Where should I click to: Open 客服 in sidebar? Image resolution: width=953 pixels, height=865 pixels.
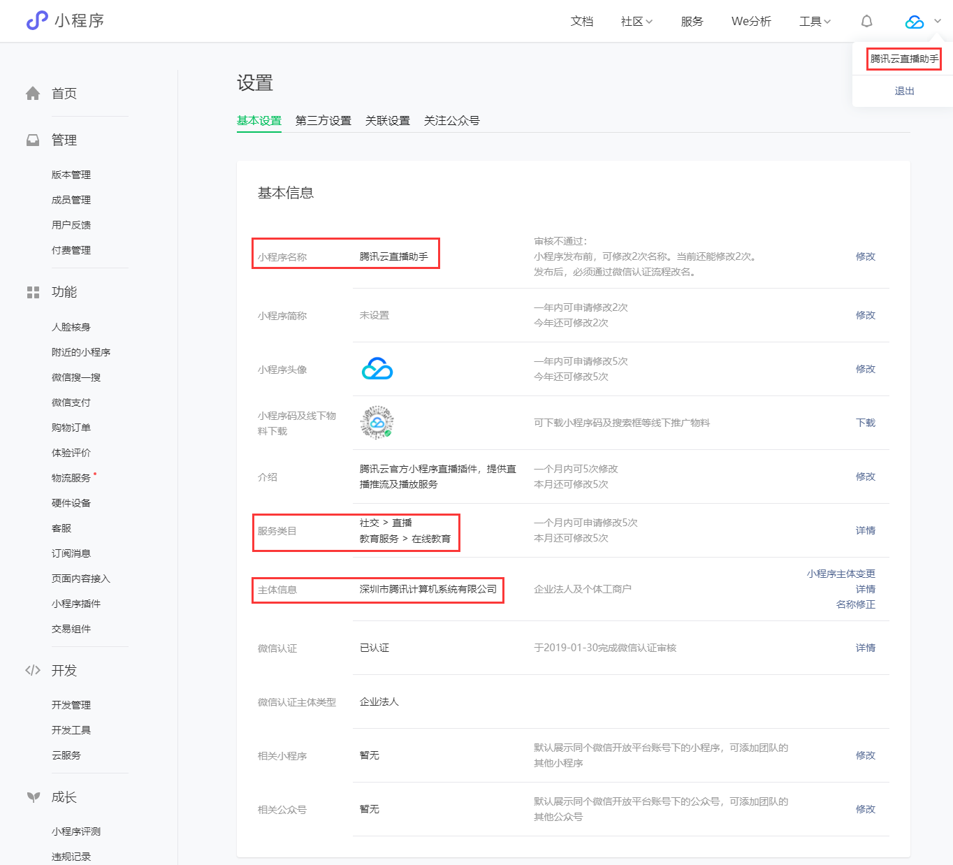point(61,528)
